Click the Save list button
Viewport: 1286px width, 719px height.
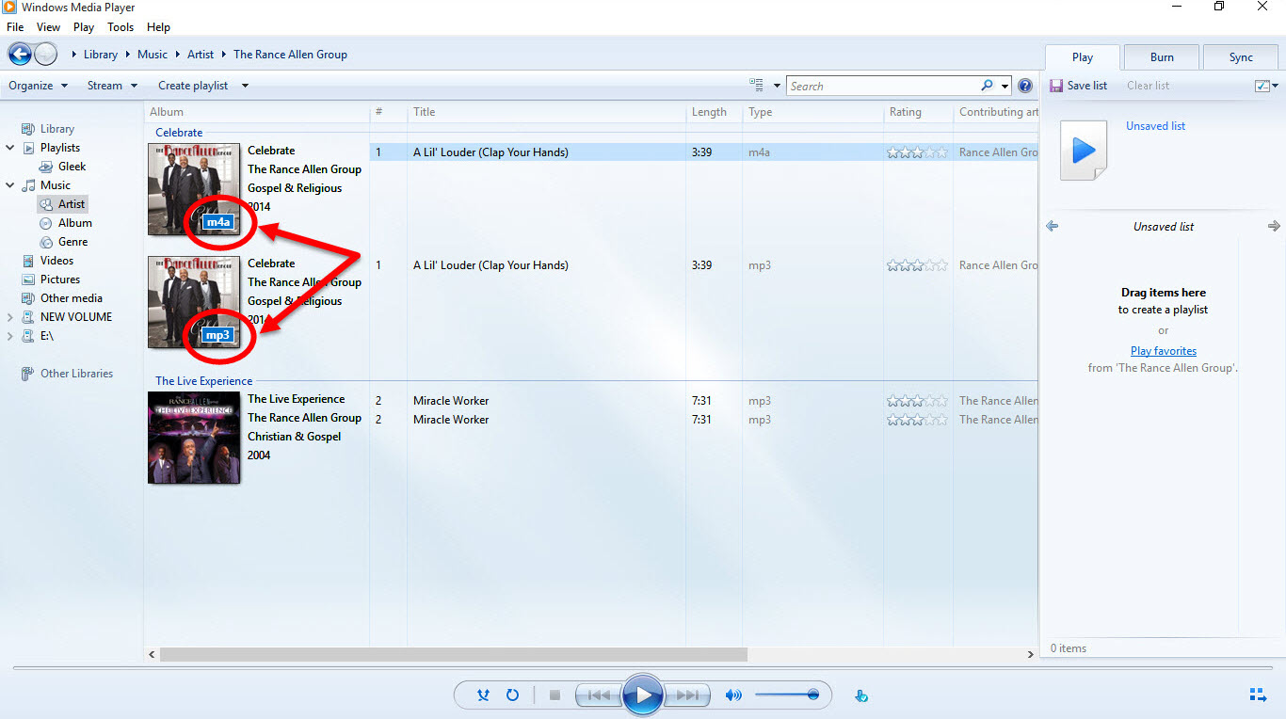(1078, 86)
